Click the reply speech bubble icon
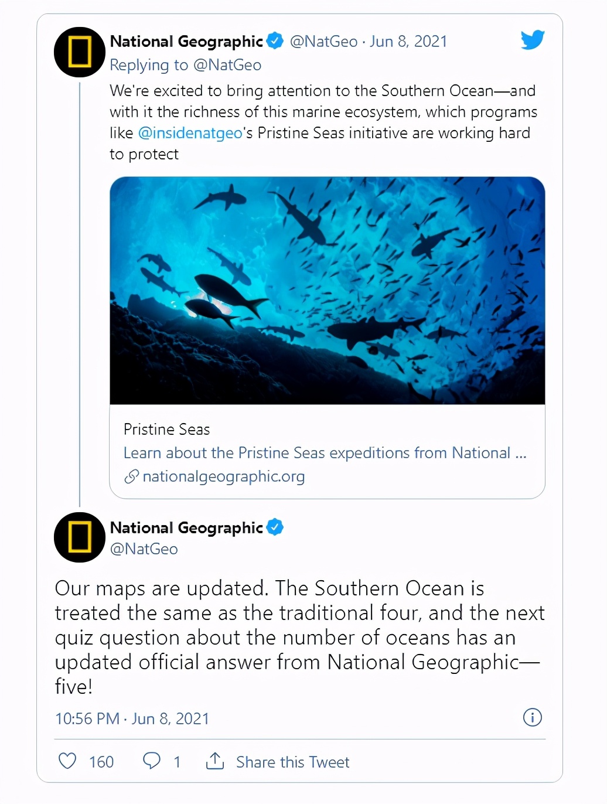 click(x=152, y=760)
